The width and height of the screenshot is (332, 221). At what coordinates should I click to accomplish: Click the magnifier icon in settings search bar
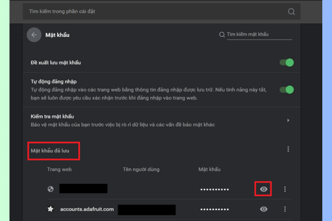[x=291, y=11]
